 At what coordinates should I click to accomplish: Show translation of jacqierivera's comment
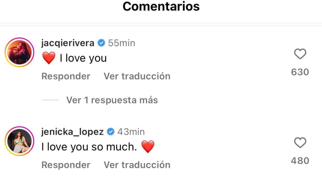(x=137, y=76)
